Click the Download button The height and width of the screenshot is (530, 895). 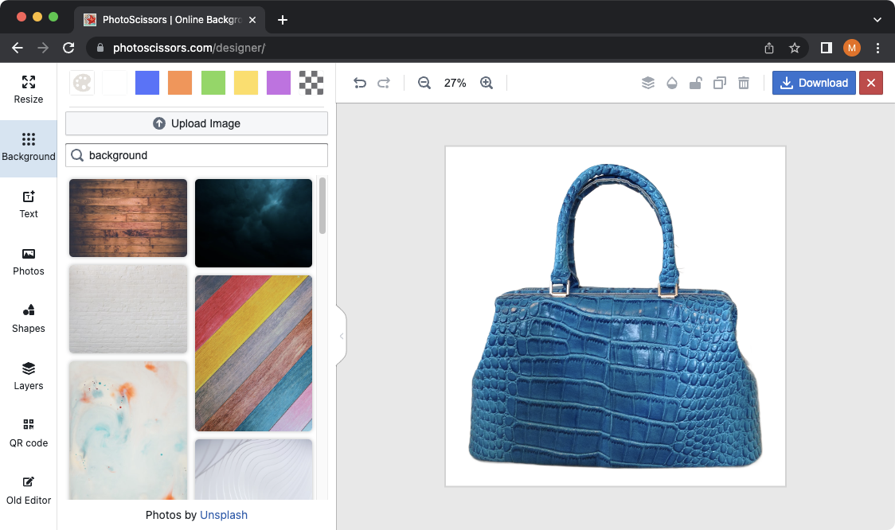(x=814, y=83)
